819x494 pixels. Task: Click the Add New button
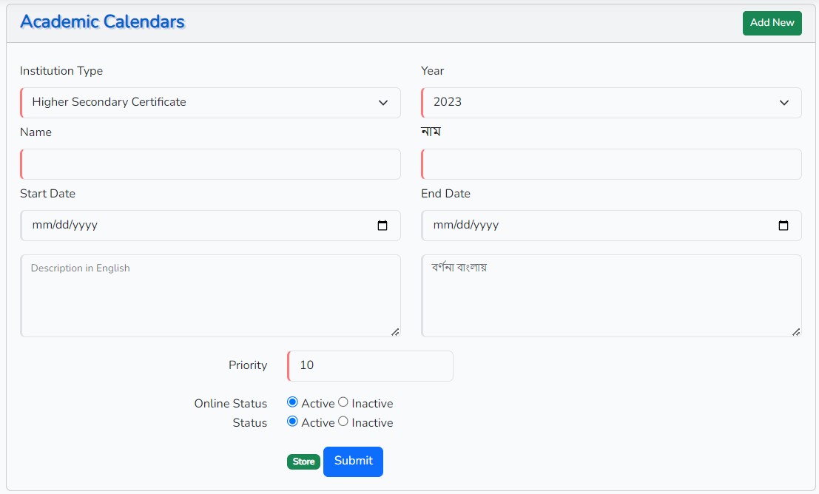(772, 23)
